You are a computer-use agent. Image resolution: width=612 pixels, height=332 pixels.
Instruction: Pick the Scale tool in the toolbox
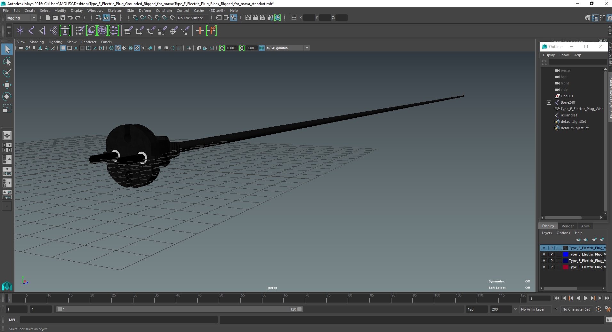[x=7, y=108]
